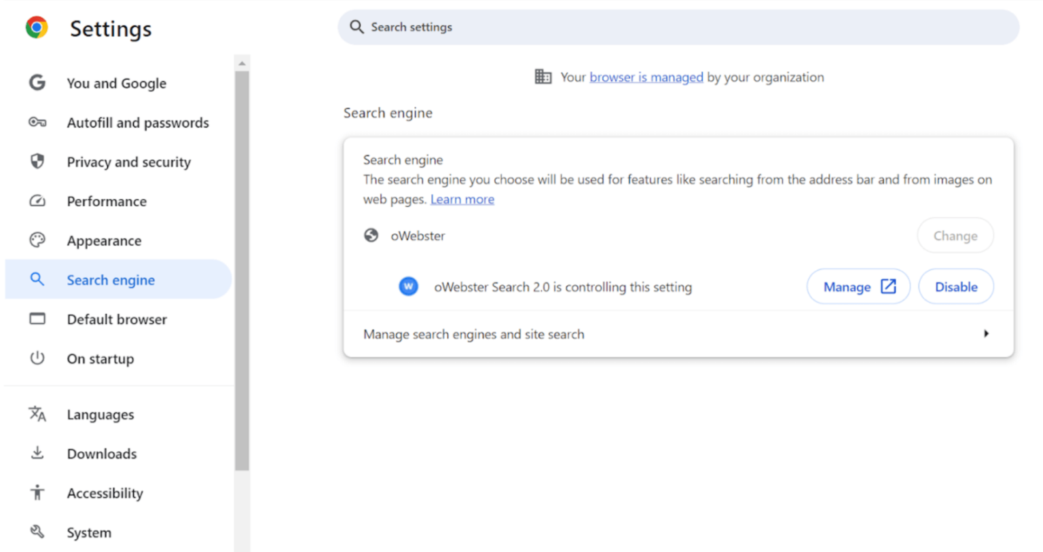
Task: Click the You and Google sidebar icon
Action: [37, 83]
